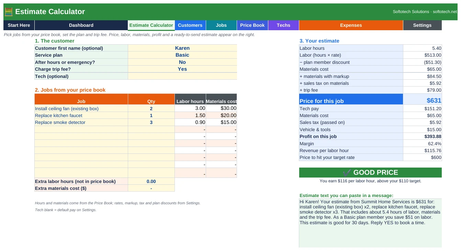Screen dimensions: 461x251
Task: Click the Softotech Solutions softotech.net text
Action: (x=425, y=12)
